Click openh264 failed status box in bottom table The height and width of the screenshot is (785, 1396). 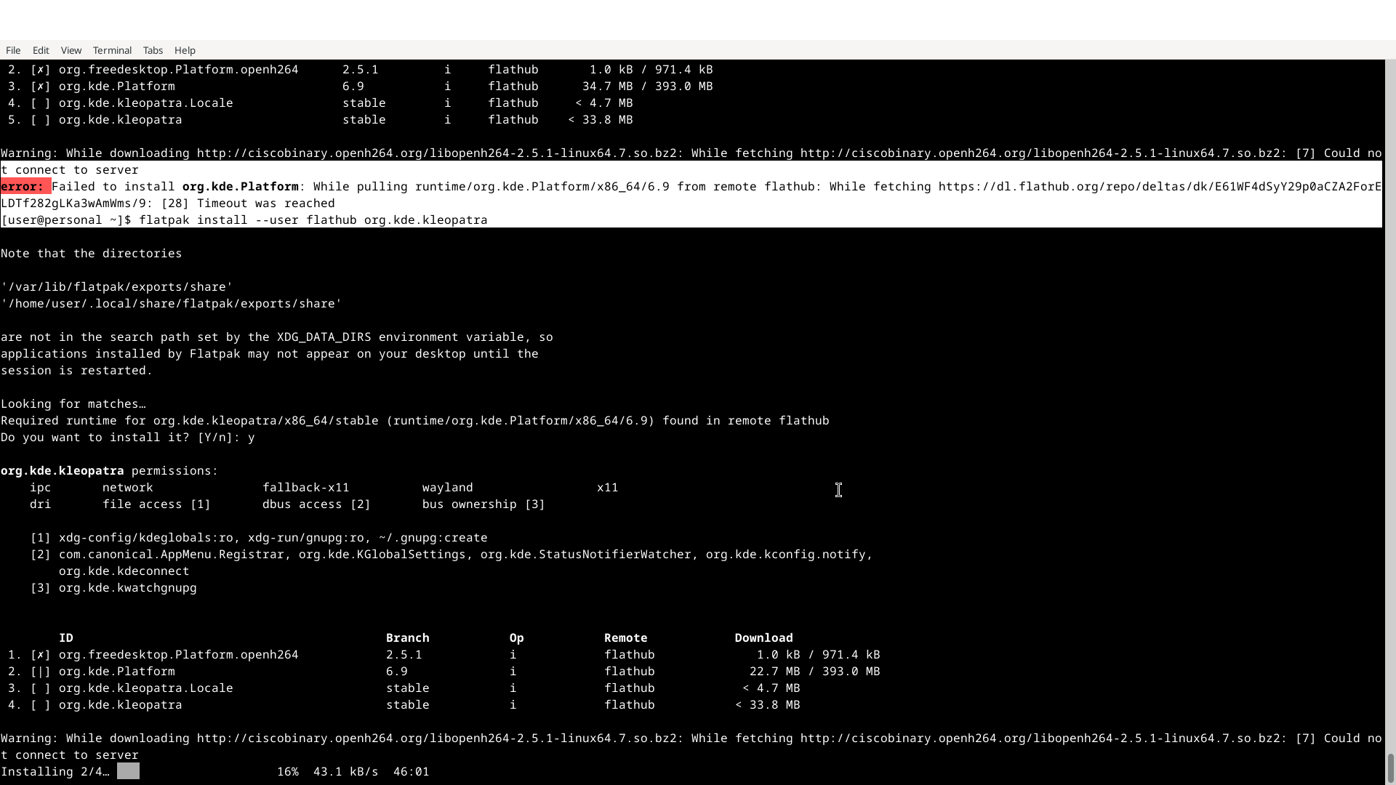click(41, 655)
